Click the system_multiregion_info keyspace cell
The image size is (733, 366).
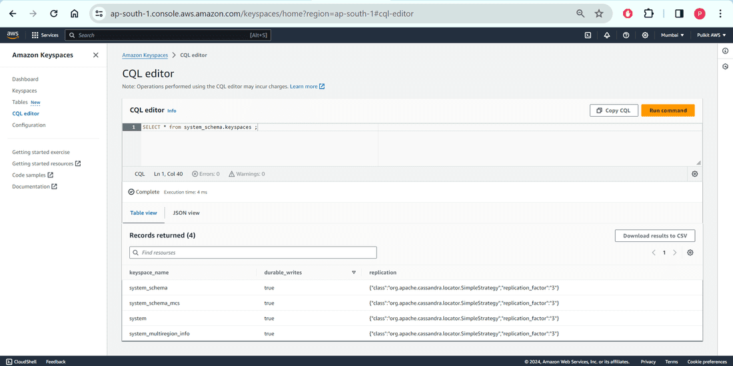(159, 334)
